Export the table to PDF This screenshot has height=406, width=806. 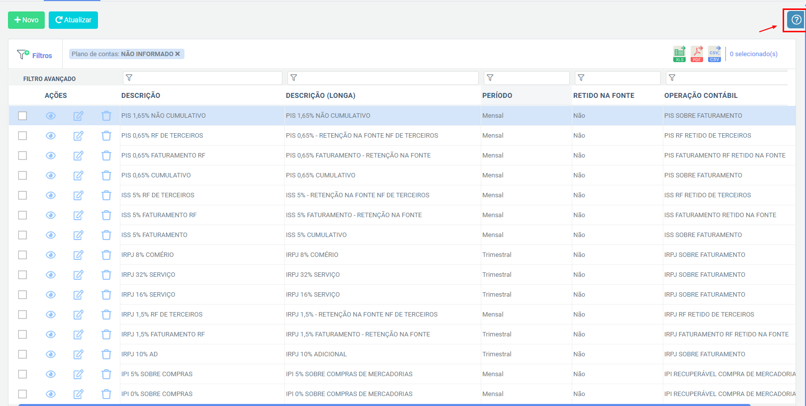coord(697,54)
